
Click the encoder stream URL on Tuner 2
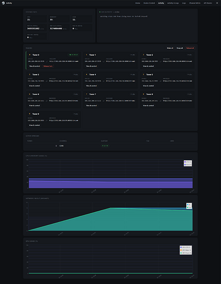[x=177, y=61]
